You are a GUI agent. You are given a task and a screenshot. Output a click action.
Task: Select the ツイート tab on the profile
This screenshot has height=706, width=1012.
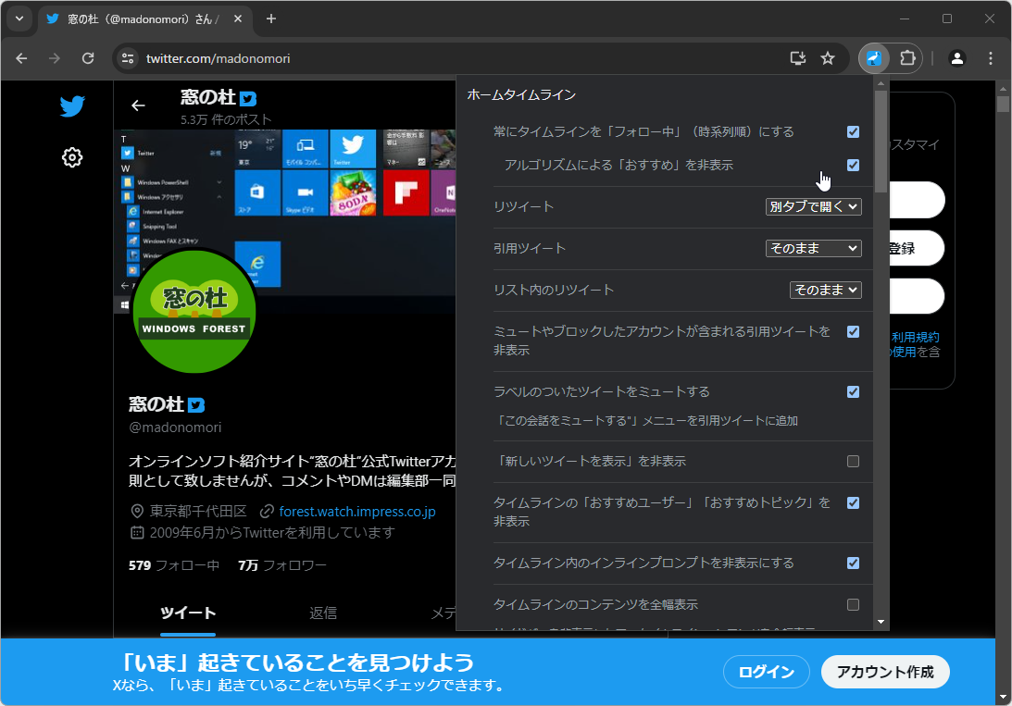pos(188,613)
